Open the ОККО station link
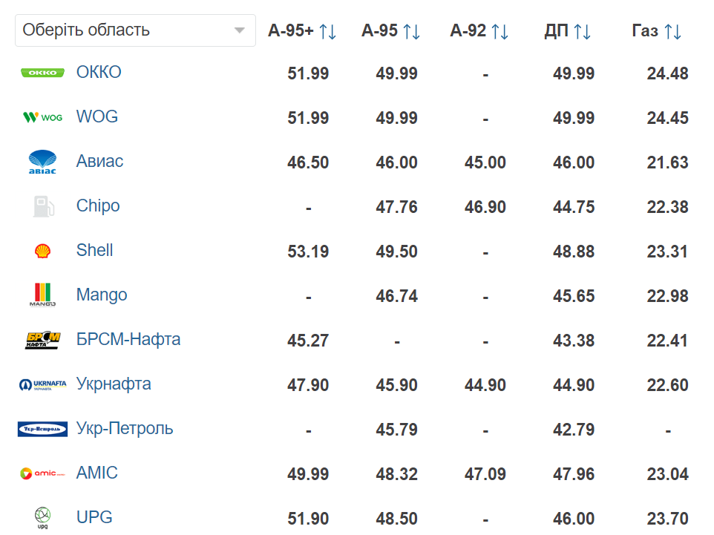The height and width of the screenshot is (535, 714). tap(99, 72)
